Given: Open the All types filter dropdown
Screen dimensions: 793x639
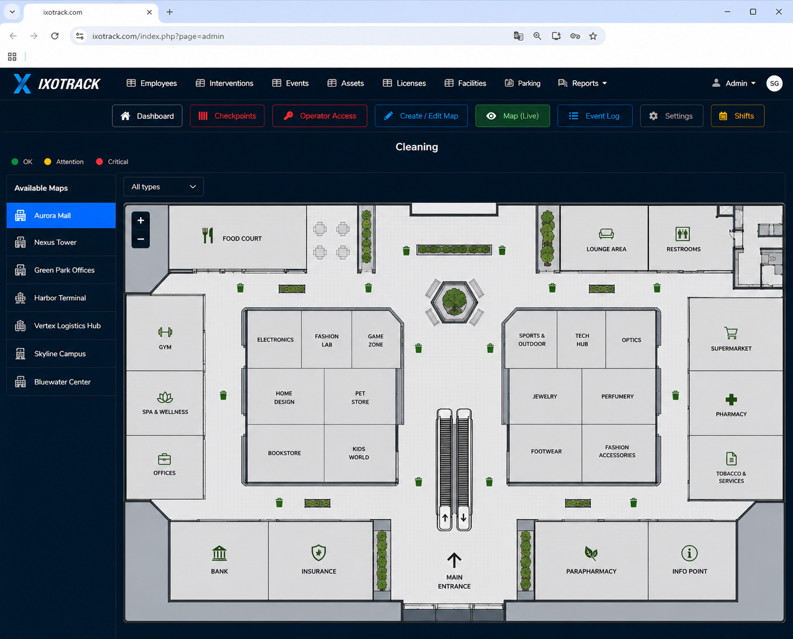Looking at the screenshot, I should [163, 187].
